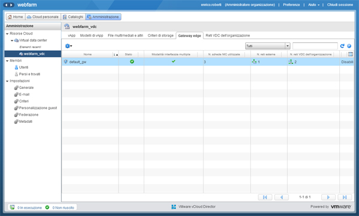
Task: Open the gear actions menu
Action: point(68,46)
